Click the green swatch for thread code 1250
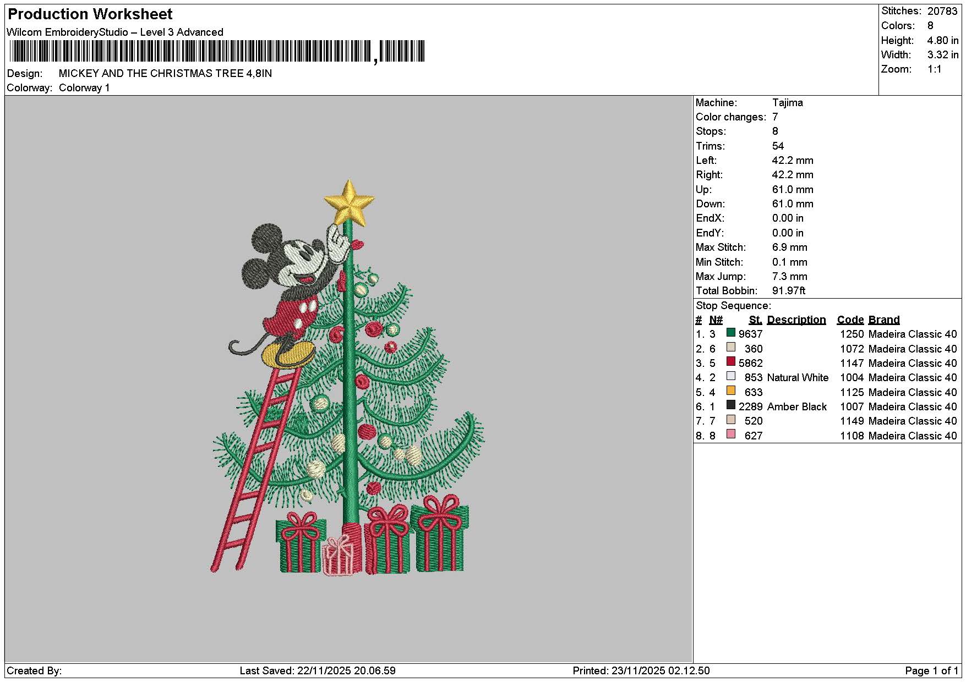The height and width of the screenshot is (682, 966). [731, 333]
